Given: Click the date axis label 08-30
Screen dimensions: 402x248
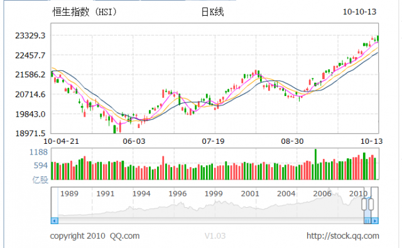Looking at the screenshot, I should 292,141.
